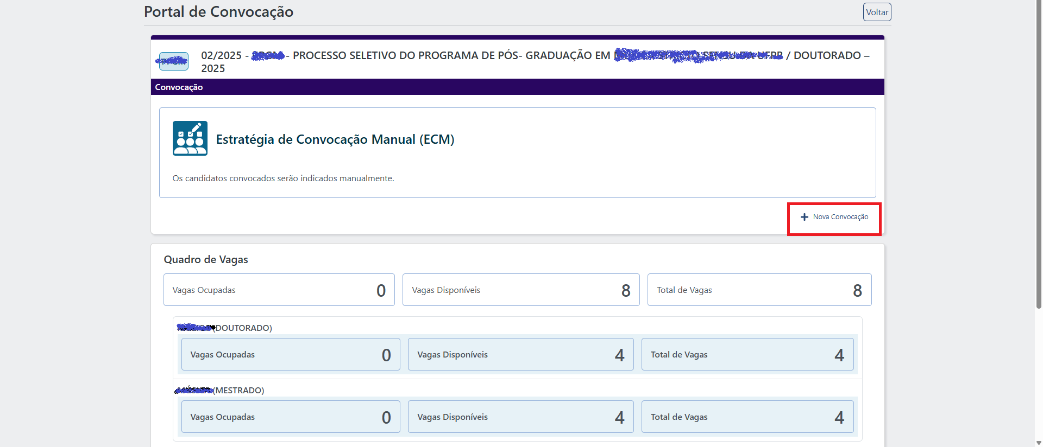Click Total de Vagas card under MESTRADO
The width and height of the screenshot is (1043, 447).
tap(747, 417)
